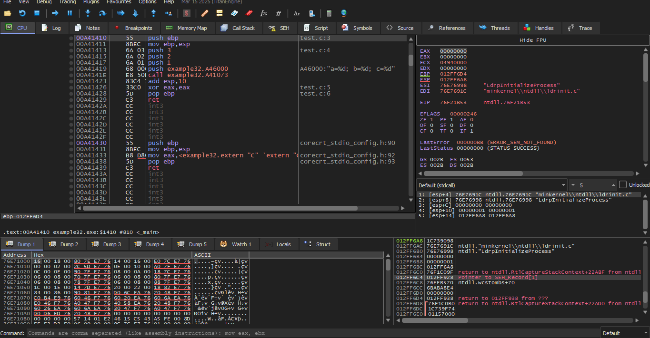650x338 pixels.
Task: Open the Debug menu
Action: (x=44, y=2)
